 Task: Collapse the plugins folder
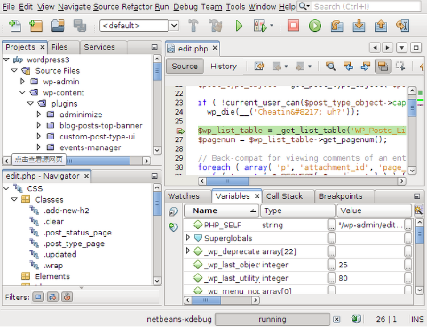pos(31,103)
